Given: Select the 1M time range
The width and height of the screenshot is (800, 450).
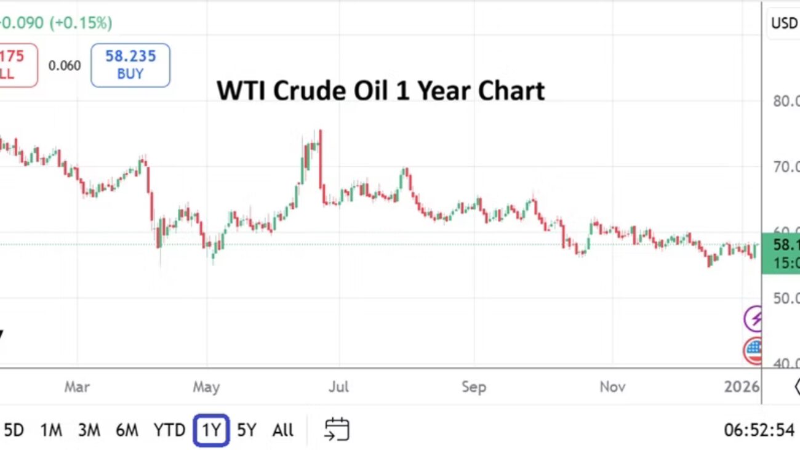Looking at the screenshot, I should [51, 430].
